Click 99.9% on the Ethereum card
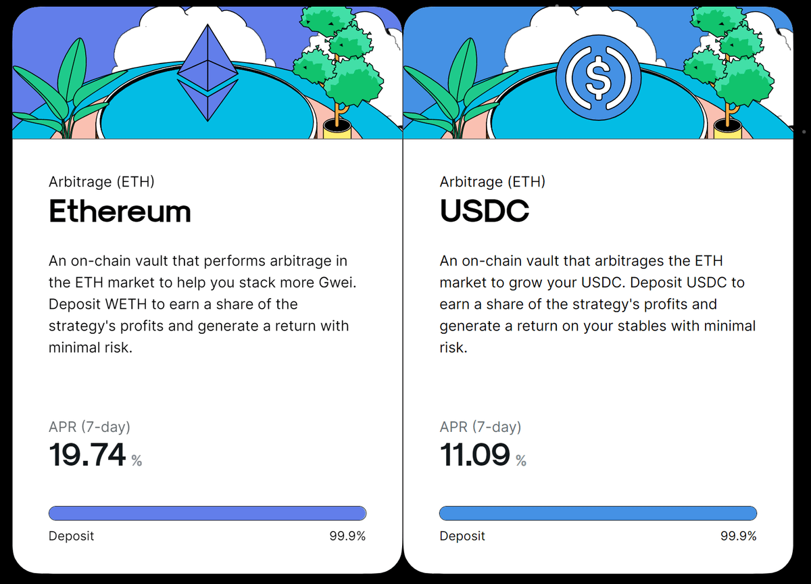Screen dimensions: 811x584 (x=347, y=536)
